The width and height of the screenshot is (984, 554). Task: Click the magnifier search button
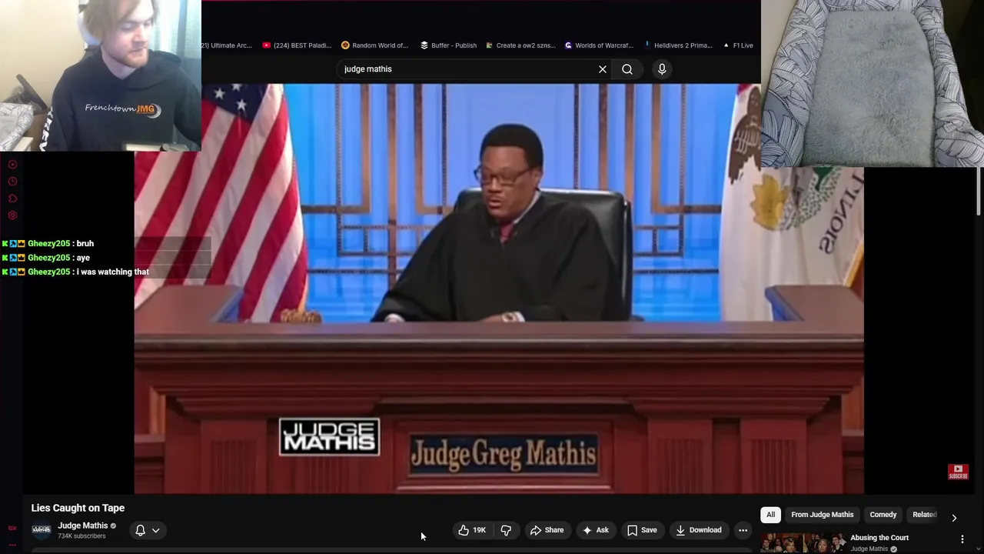click(627, 69)
